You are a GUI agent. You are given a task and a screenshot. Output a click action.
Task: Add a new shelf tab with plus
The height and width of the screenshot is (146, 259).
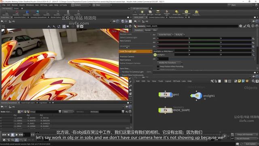(22, 8)
